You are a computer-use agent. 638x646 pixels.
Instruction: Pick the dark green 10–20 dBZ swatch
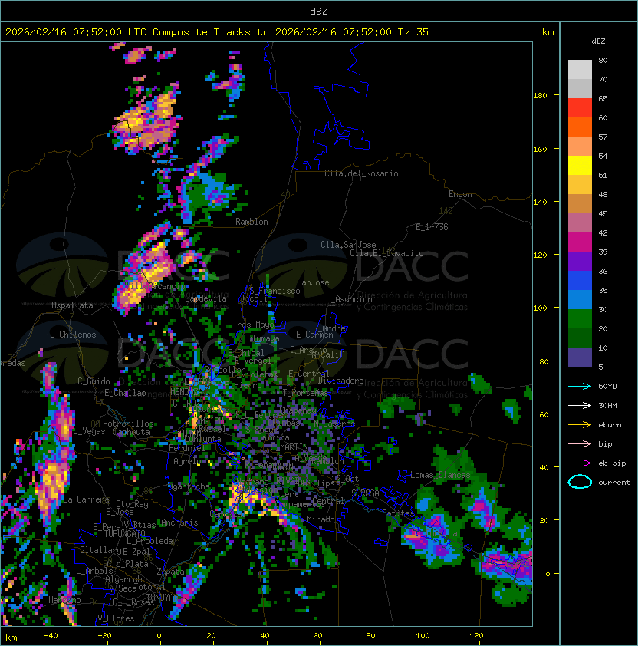pos(580,338)
